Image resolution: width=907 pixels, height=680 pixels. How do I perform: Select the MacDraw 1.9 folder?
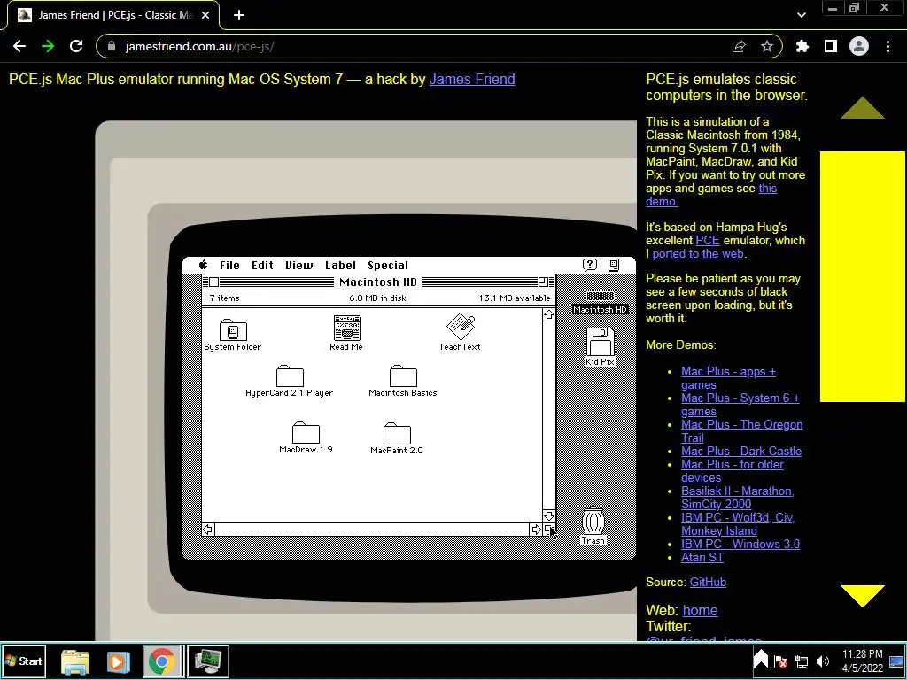[306, 432]
